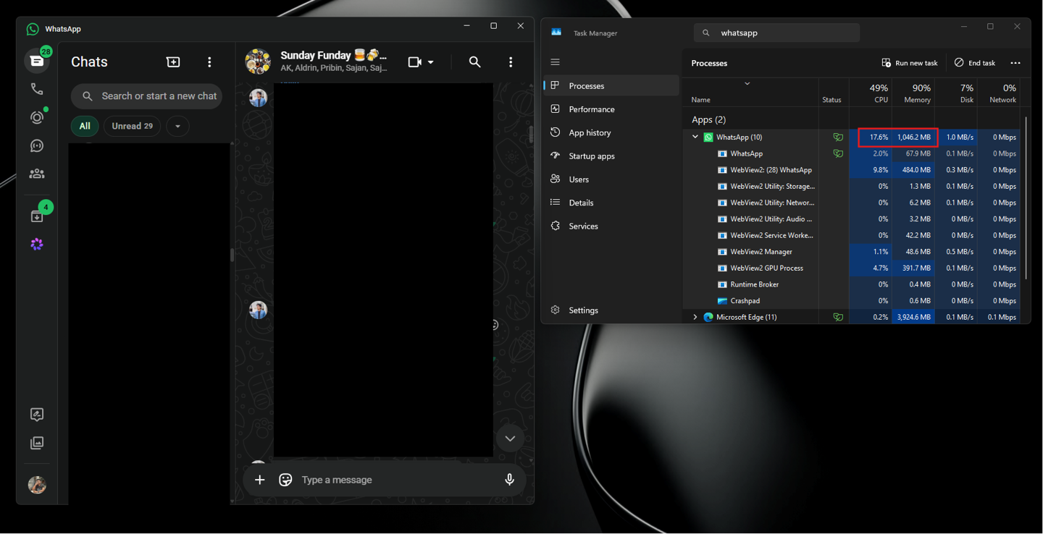Click the column header collapse chevron
Screen dimensions: 1043x534
coord(747,84)
